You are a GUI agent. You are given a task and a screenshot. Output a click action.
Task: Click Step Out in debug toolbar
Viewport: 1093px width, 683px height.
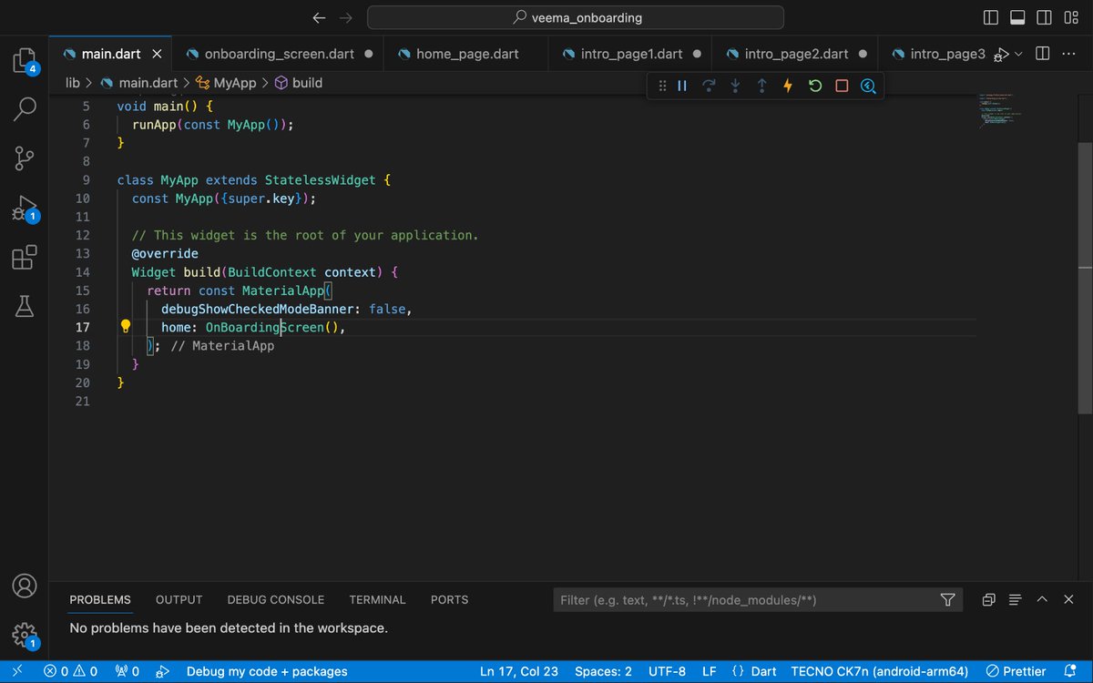(x=761, y=86)
